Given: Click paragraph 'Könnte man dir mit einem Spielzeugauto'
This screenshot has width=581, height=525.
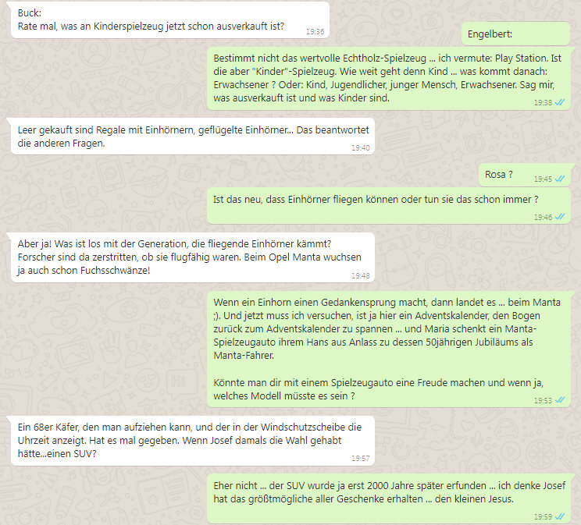Looking at the screenshot, I should tap(378, 389).
